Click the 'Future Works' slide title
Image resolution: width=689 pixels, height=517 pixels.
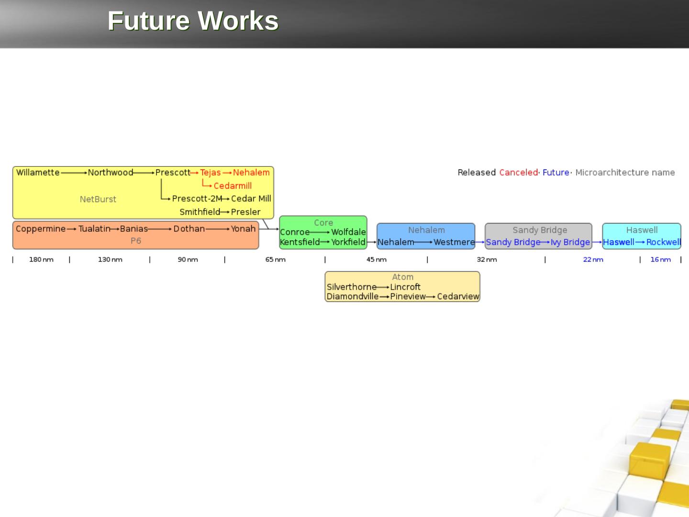coord(193,21)
